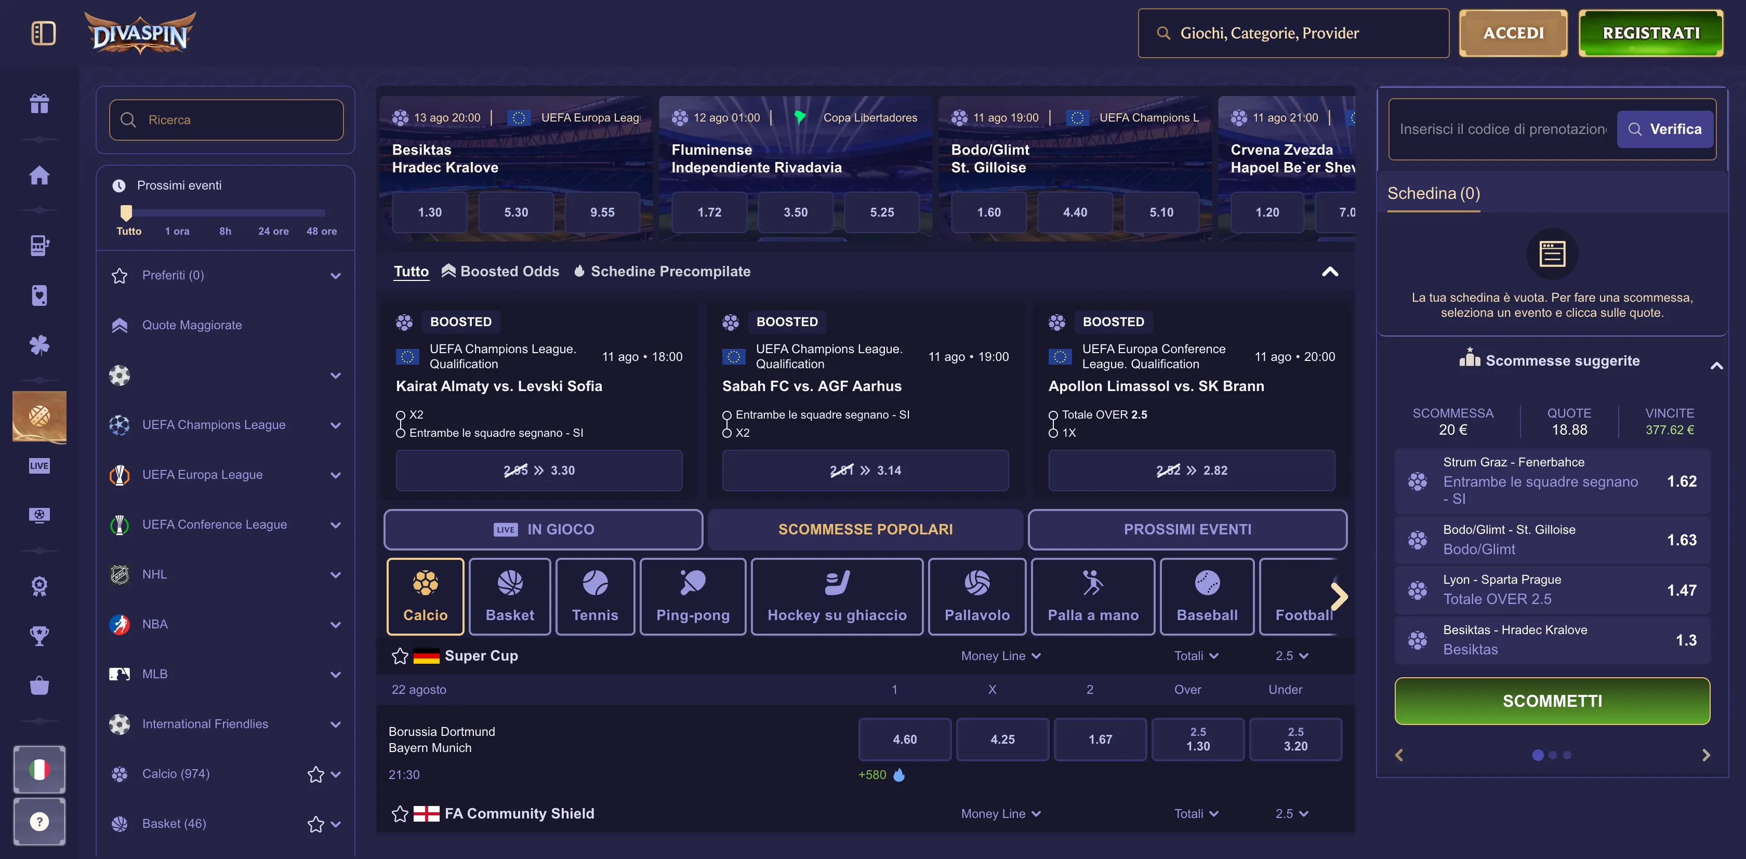Select the Baseball sport tile
The width and height of the screenshot is (1746, 859).
tap(1207, 597)
